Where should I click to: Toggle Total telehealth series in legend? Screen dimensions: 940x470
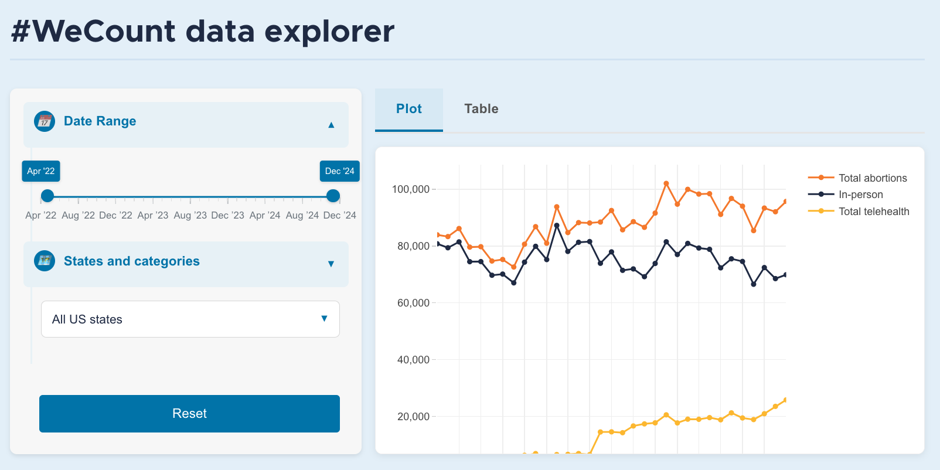point(859,212)
